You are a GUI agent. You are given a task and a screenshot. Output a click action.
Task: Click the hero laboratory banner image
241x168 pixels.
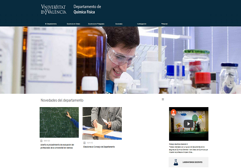(120, 60)
